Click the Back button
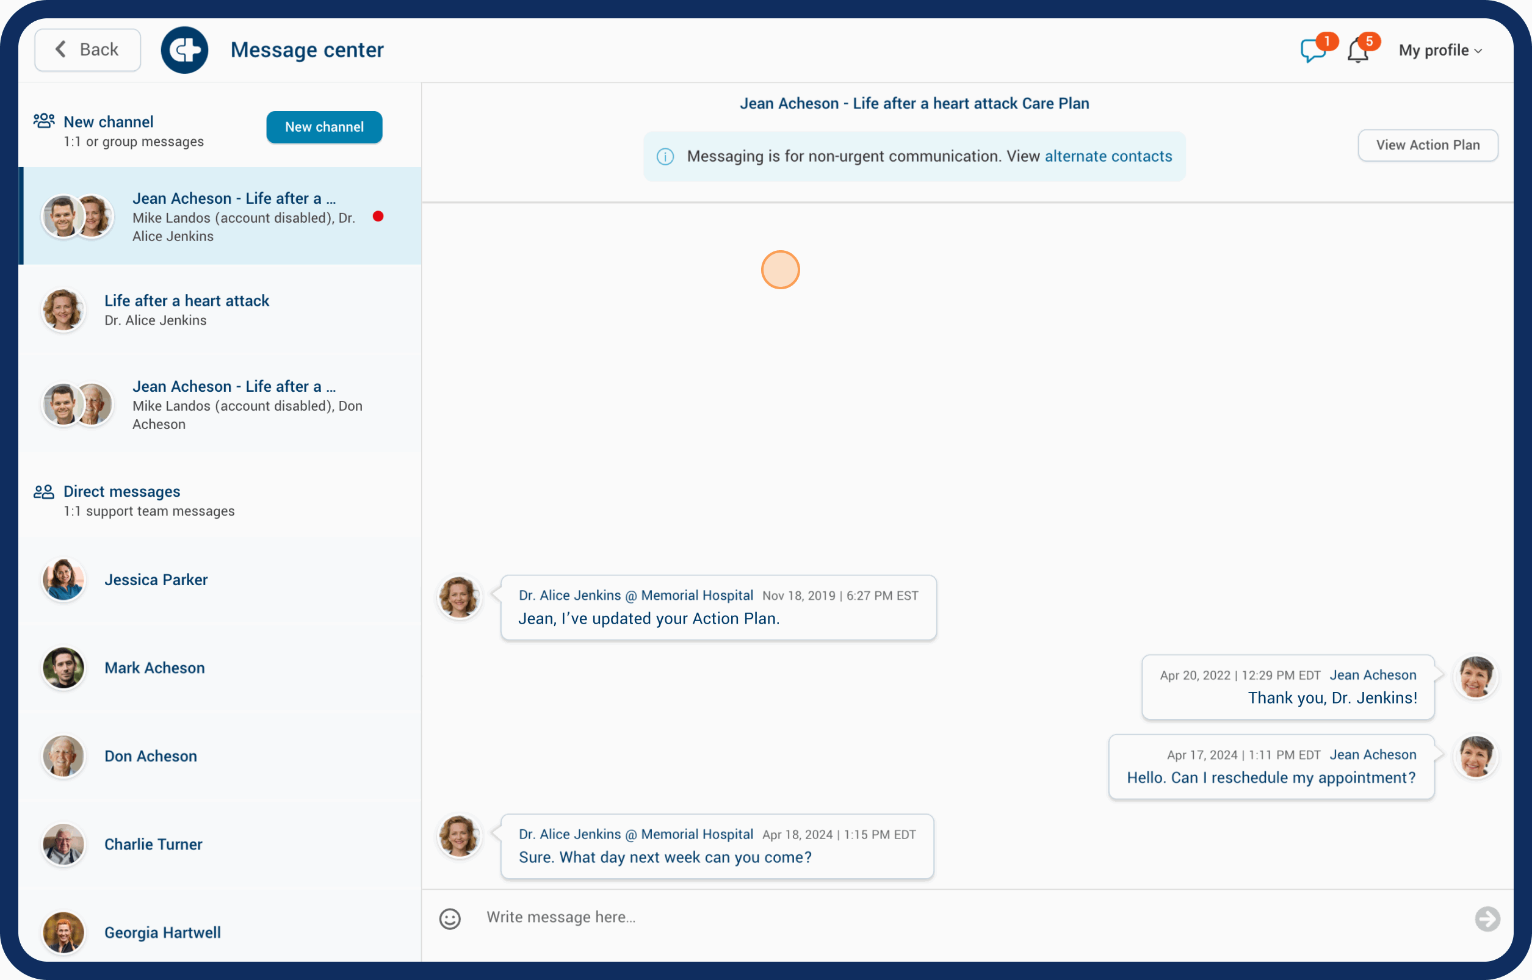 point(88,49)
